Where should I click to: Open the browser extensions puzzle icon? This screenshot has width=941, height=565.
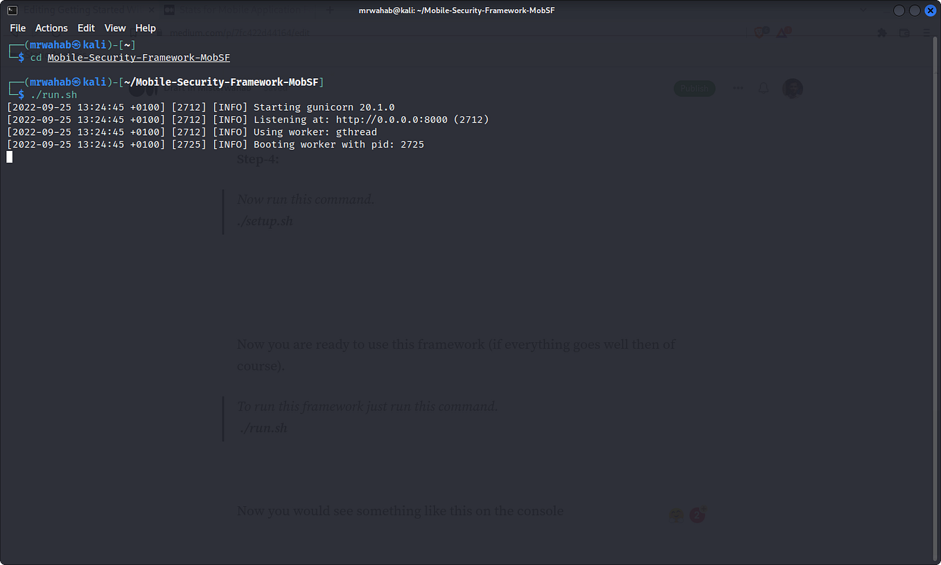(x=882, y=33)
